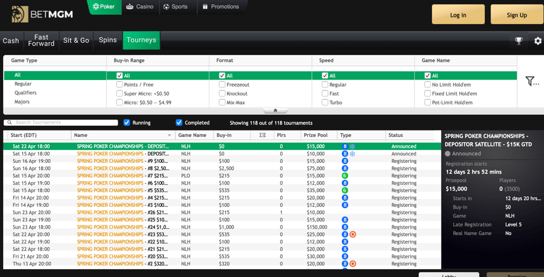Click the green 6-max icon in the PLO row
Image resolution: width=544 pixels, height=277 pixels.
coord(345,176)
